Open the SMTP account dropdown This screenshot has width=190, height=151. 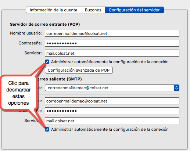coord(112,88)
